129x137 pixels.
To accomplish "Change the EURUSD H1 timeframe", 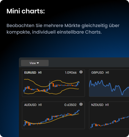I will [40, 73].
